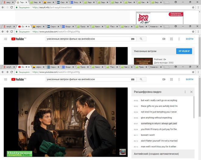Open YouTube apps grid icon in lowest window
Image resolution: width=201 pixels, height=160 pixels.
[x=171, y=79]
